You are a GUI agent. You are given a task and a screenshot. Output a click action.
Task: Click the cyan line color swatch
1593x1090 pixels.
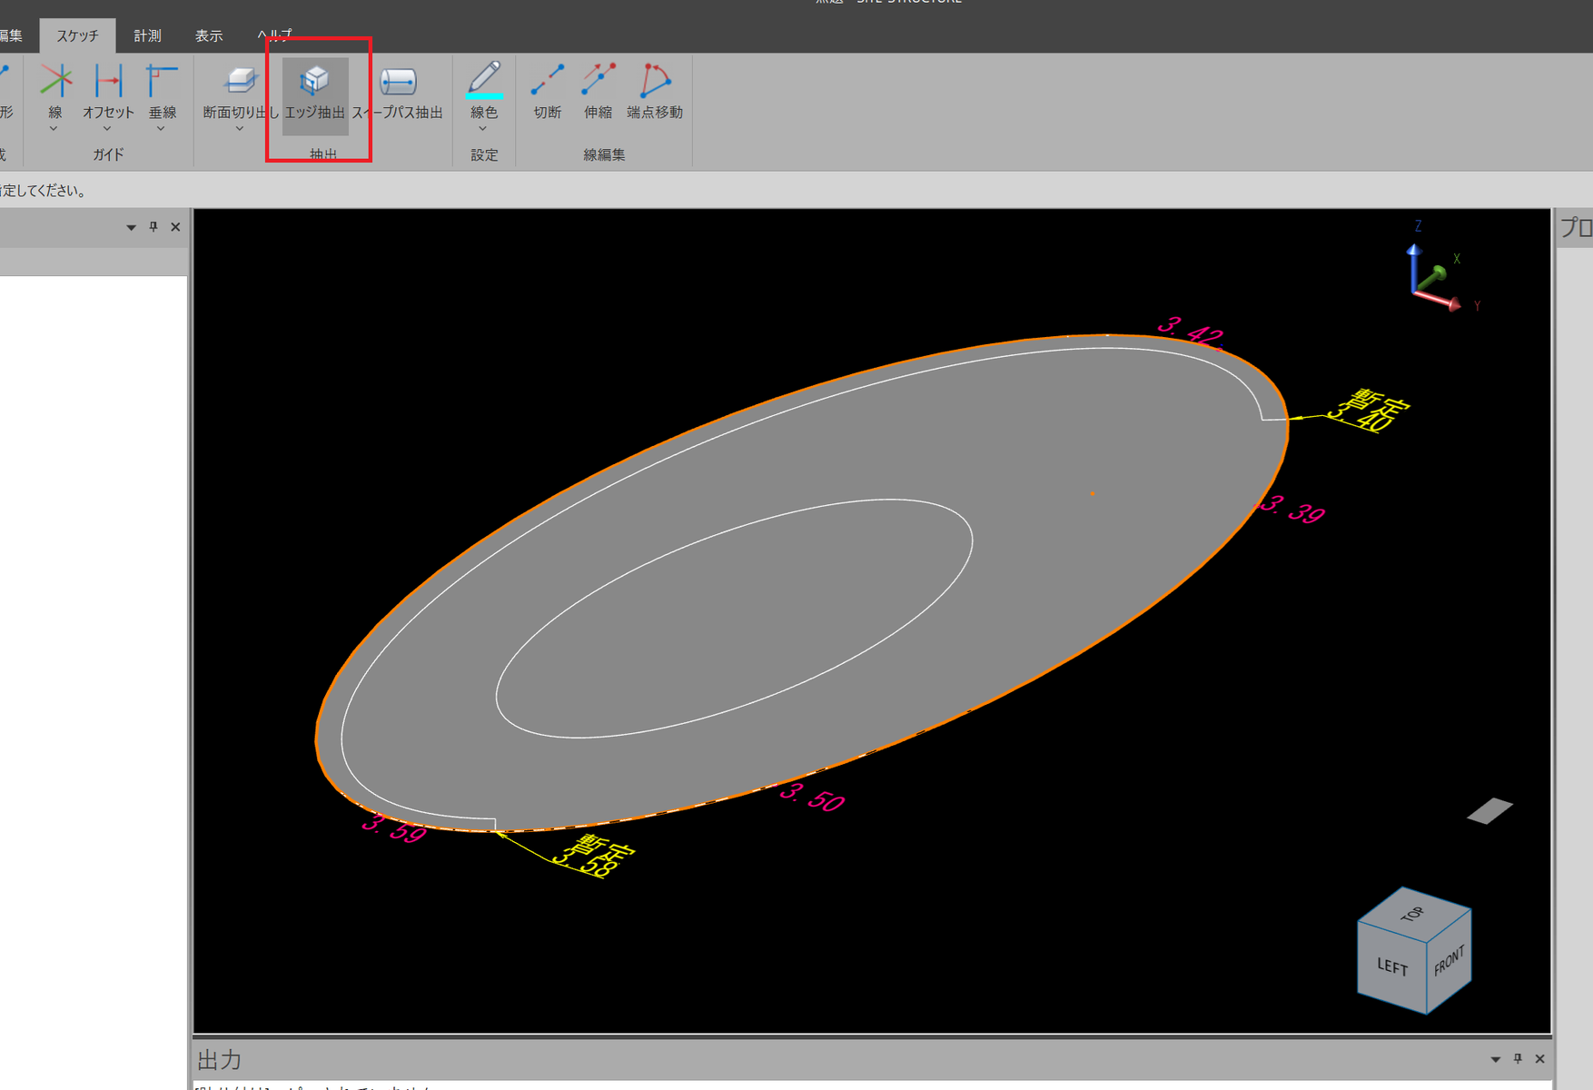[484, 95]
